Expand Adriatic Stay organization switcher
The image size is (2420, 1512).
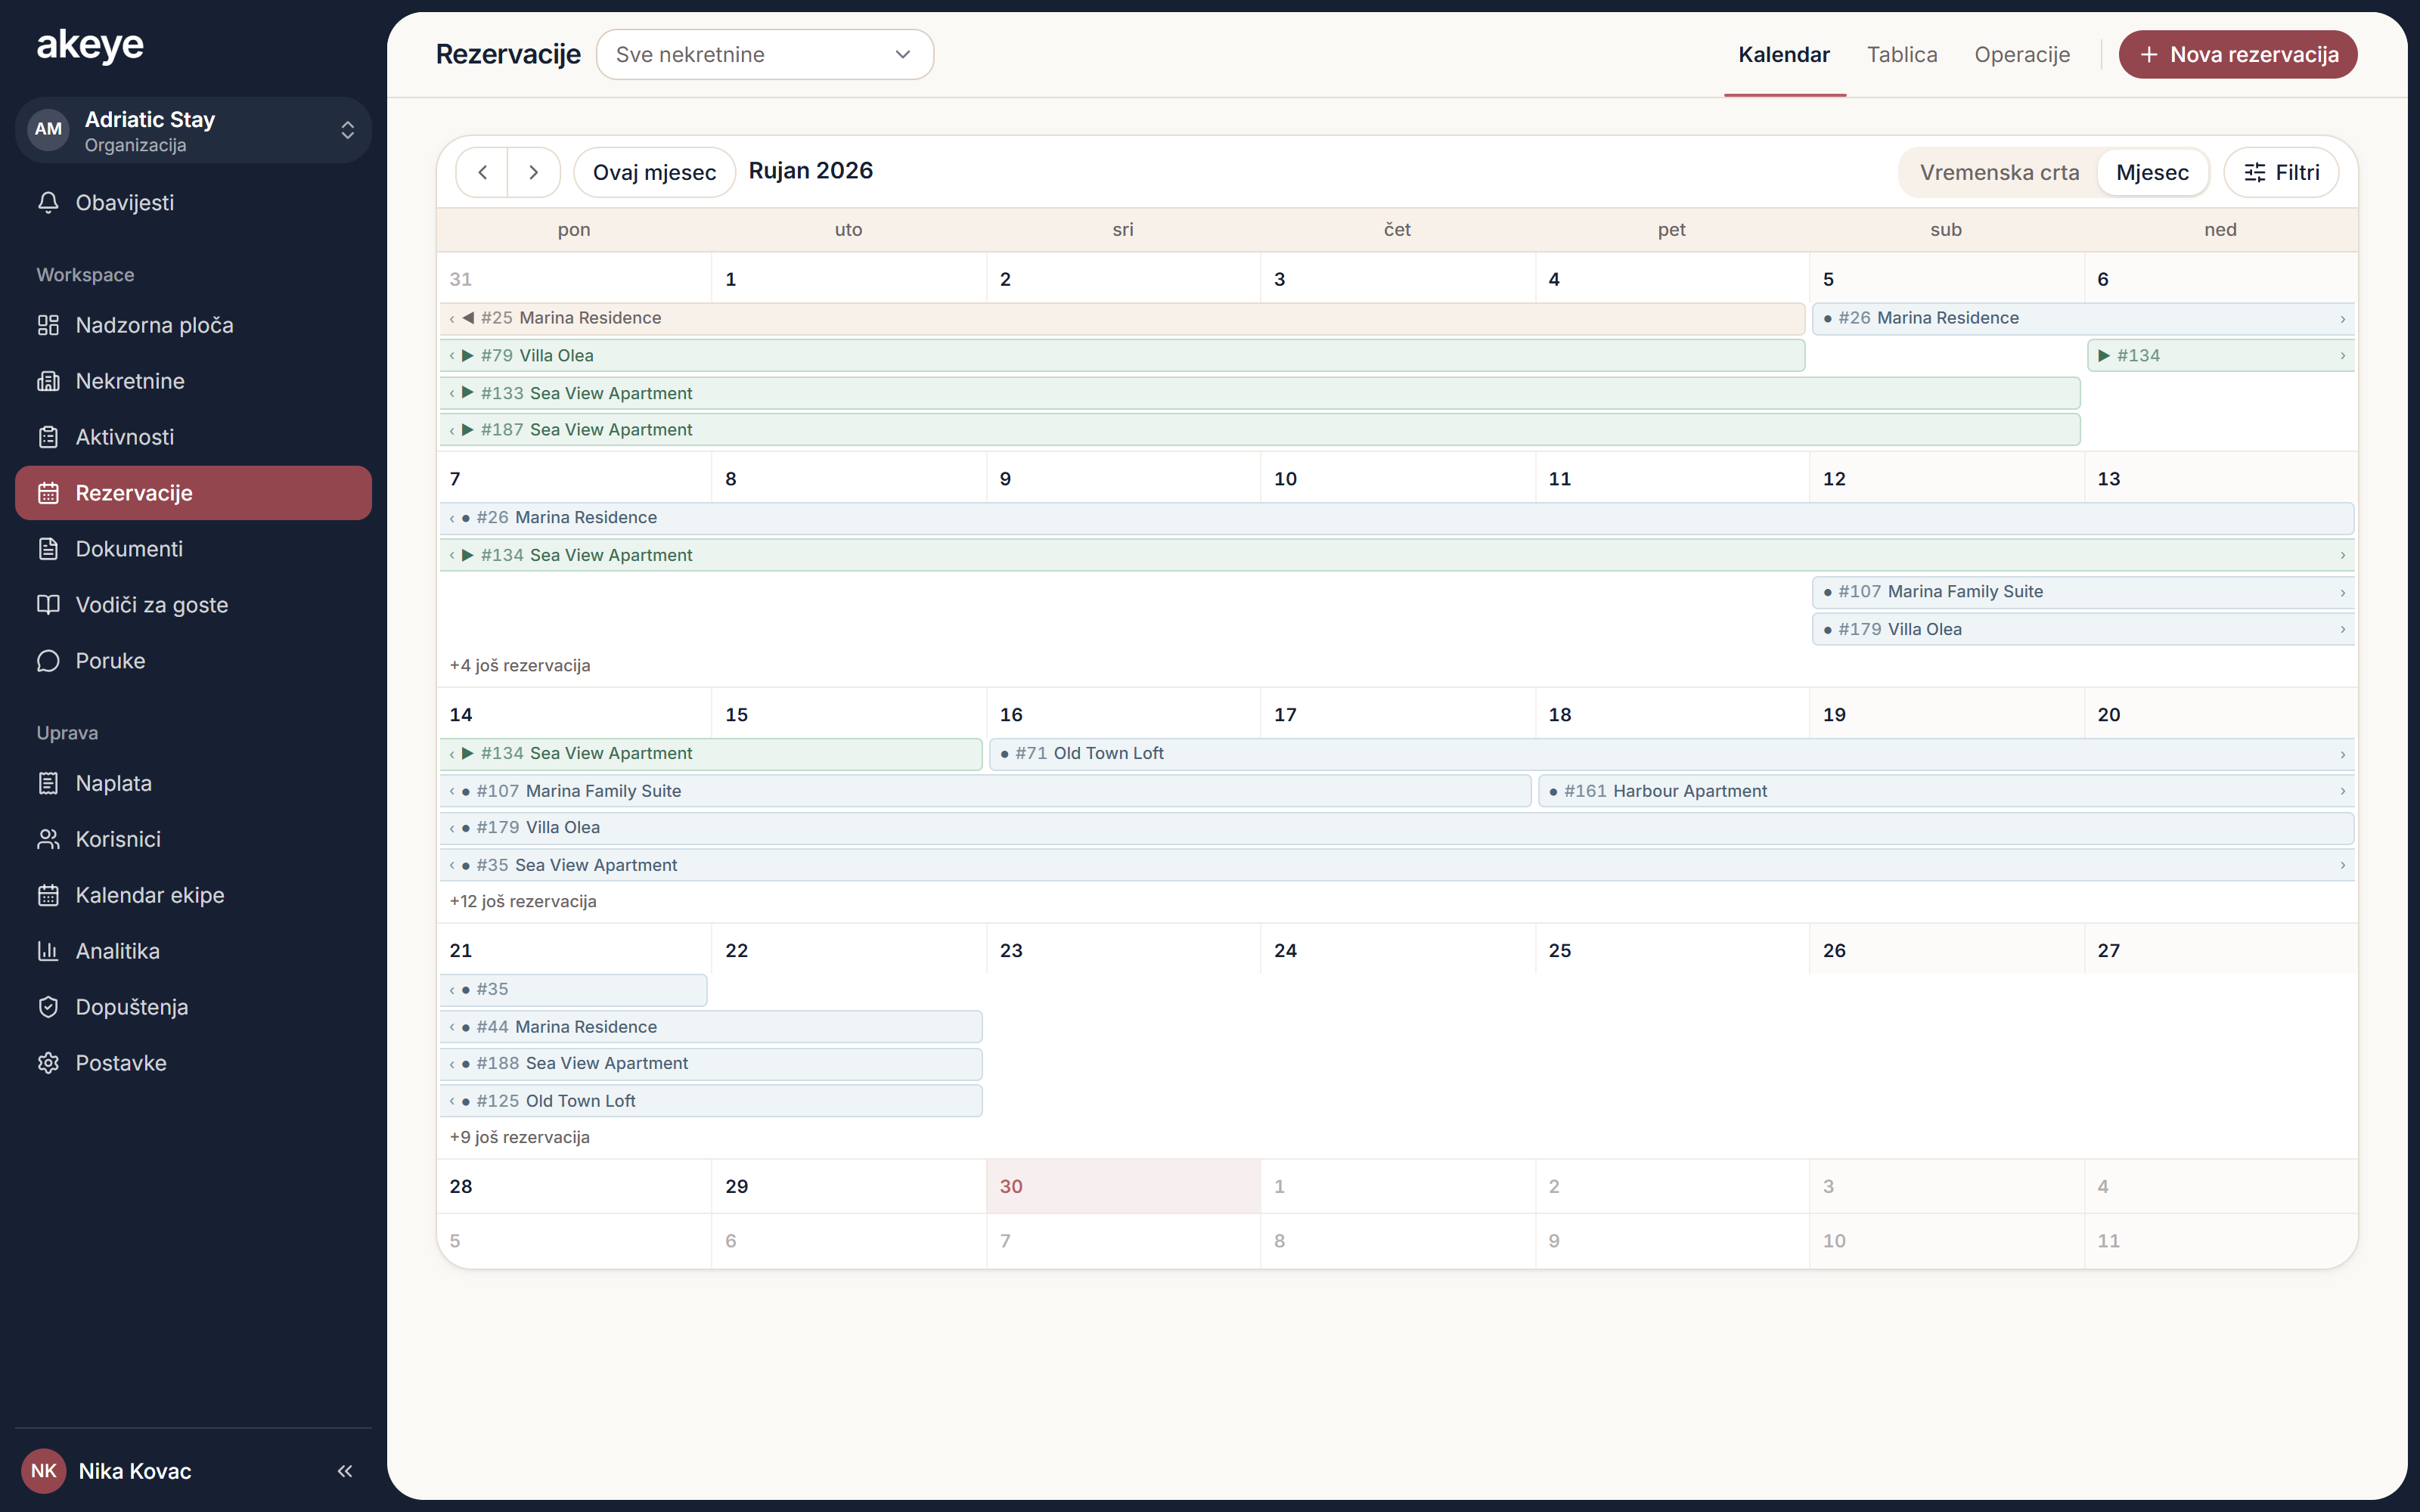(193, 130)
